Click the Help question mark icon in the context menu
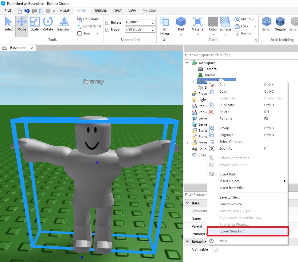Viewport: 298px width, 262px height. tap(211, 241)
